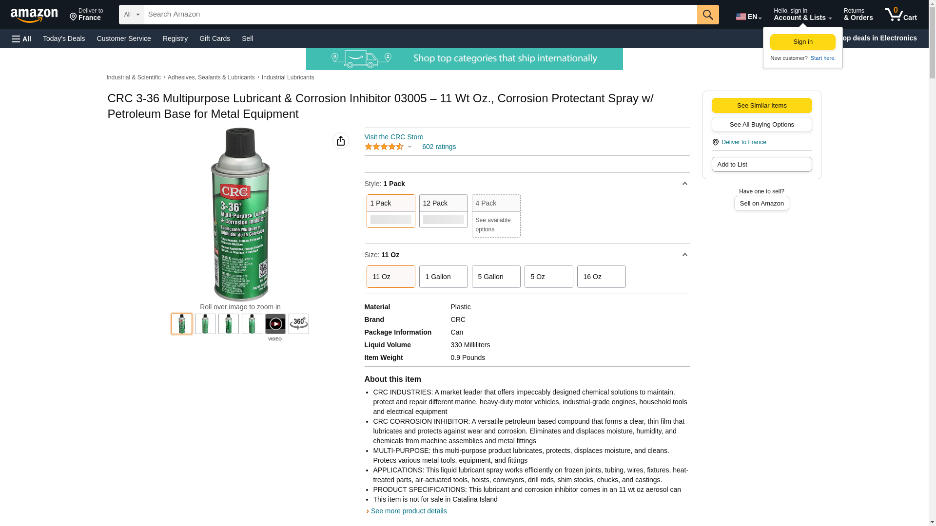This screenshot has width=936, height=526.
Task: Select the 16 Oz size option
Action: pos(601,277)
